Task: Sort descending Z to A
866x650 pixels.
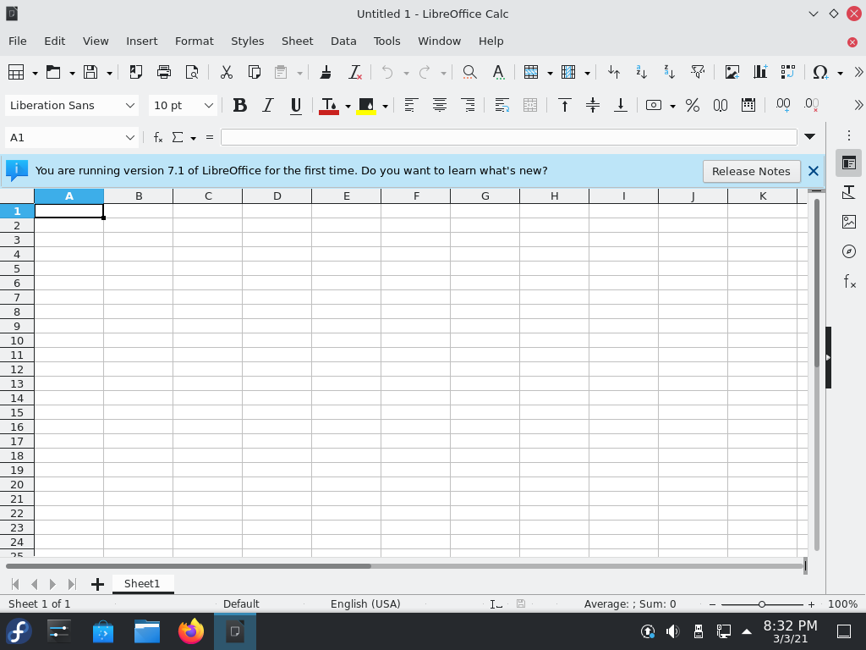Action: [x=670, y=72]
